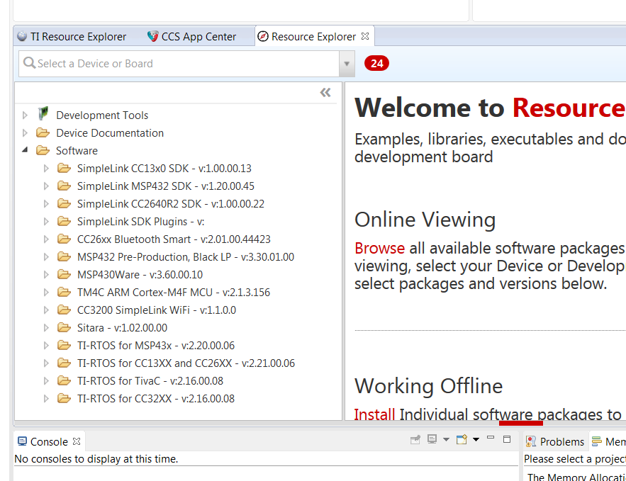The height and width of the screenshot is (481, 626).
Task: Click the TI-RTOS for TivaC folder icon
Action: pos(64,380)
